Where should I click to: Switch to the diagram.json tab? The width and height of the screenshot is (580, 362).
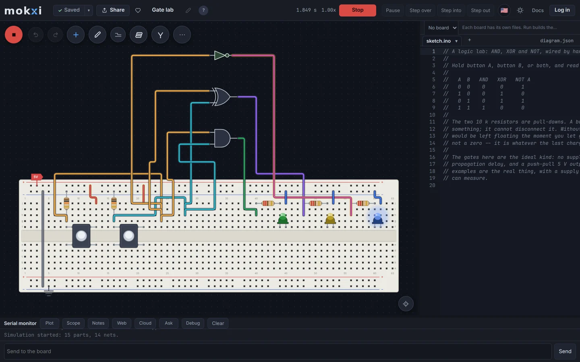[x=557, y=41]
